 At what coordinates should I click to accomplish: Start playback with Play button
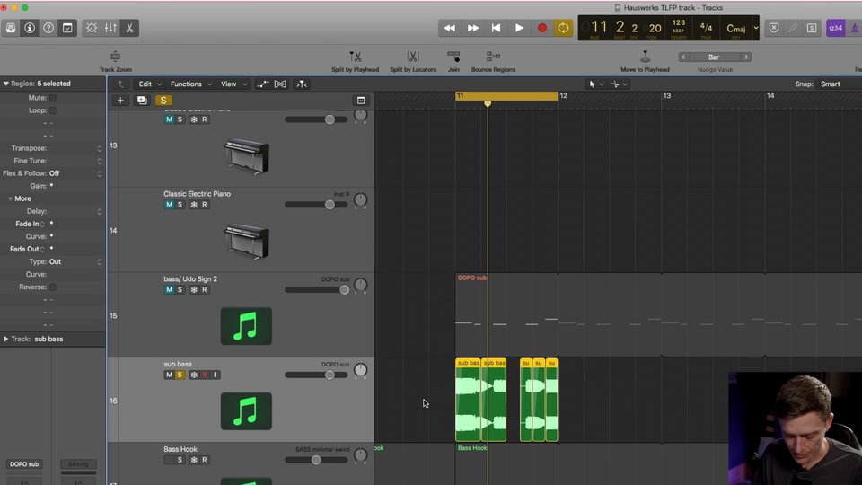tap(519, 28)
